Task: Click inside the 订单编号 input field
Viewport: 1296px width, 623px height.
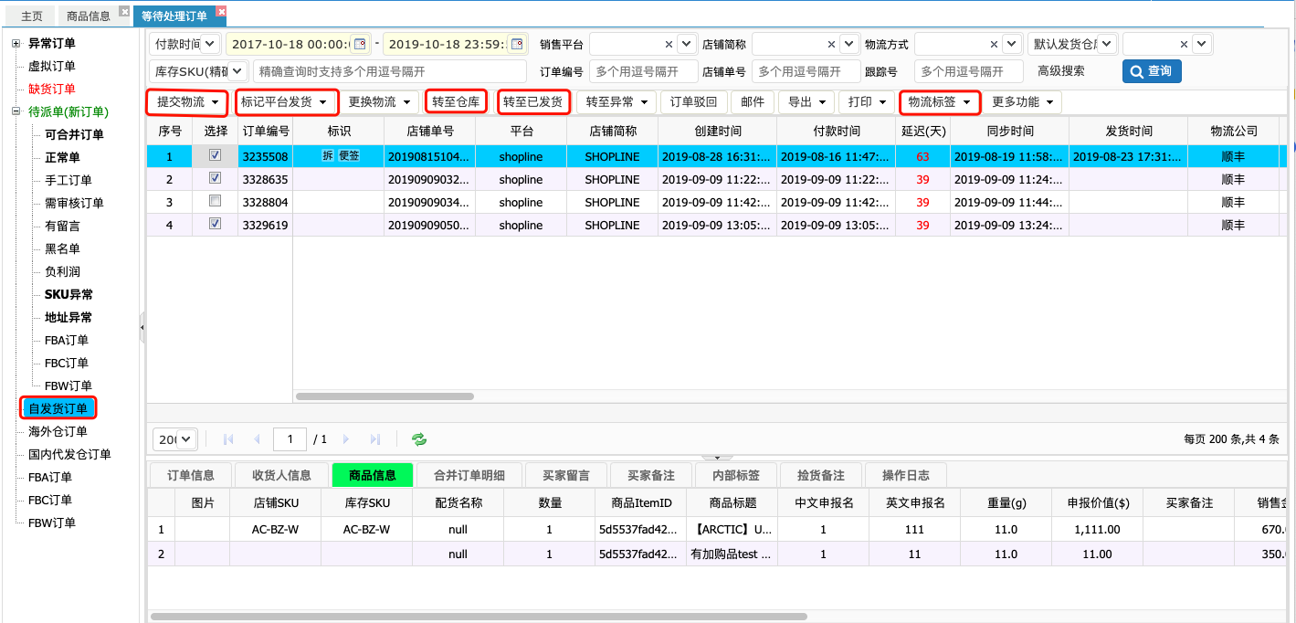Action: 643,71
